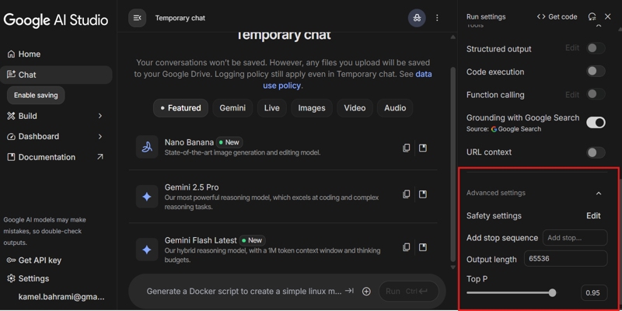Click the Top P slider handle
622x311 pixels.
[552, 293]
